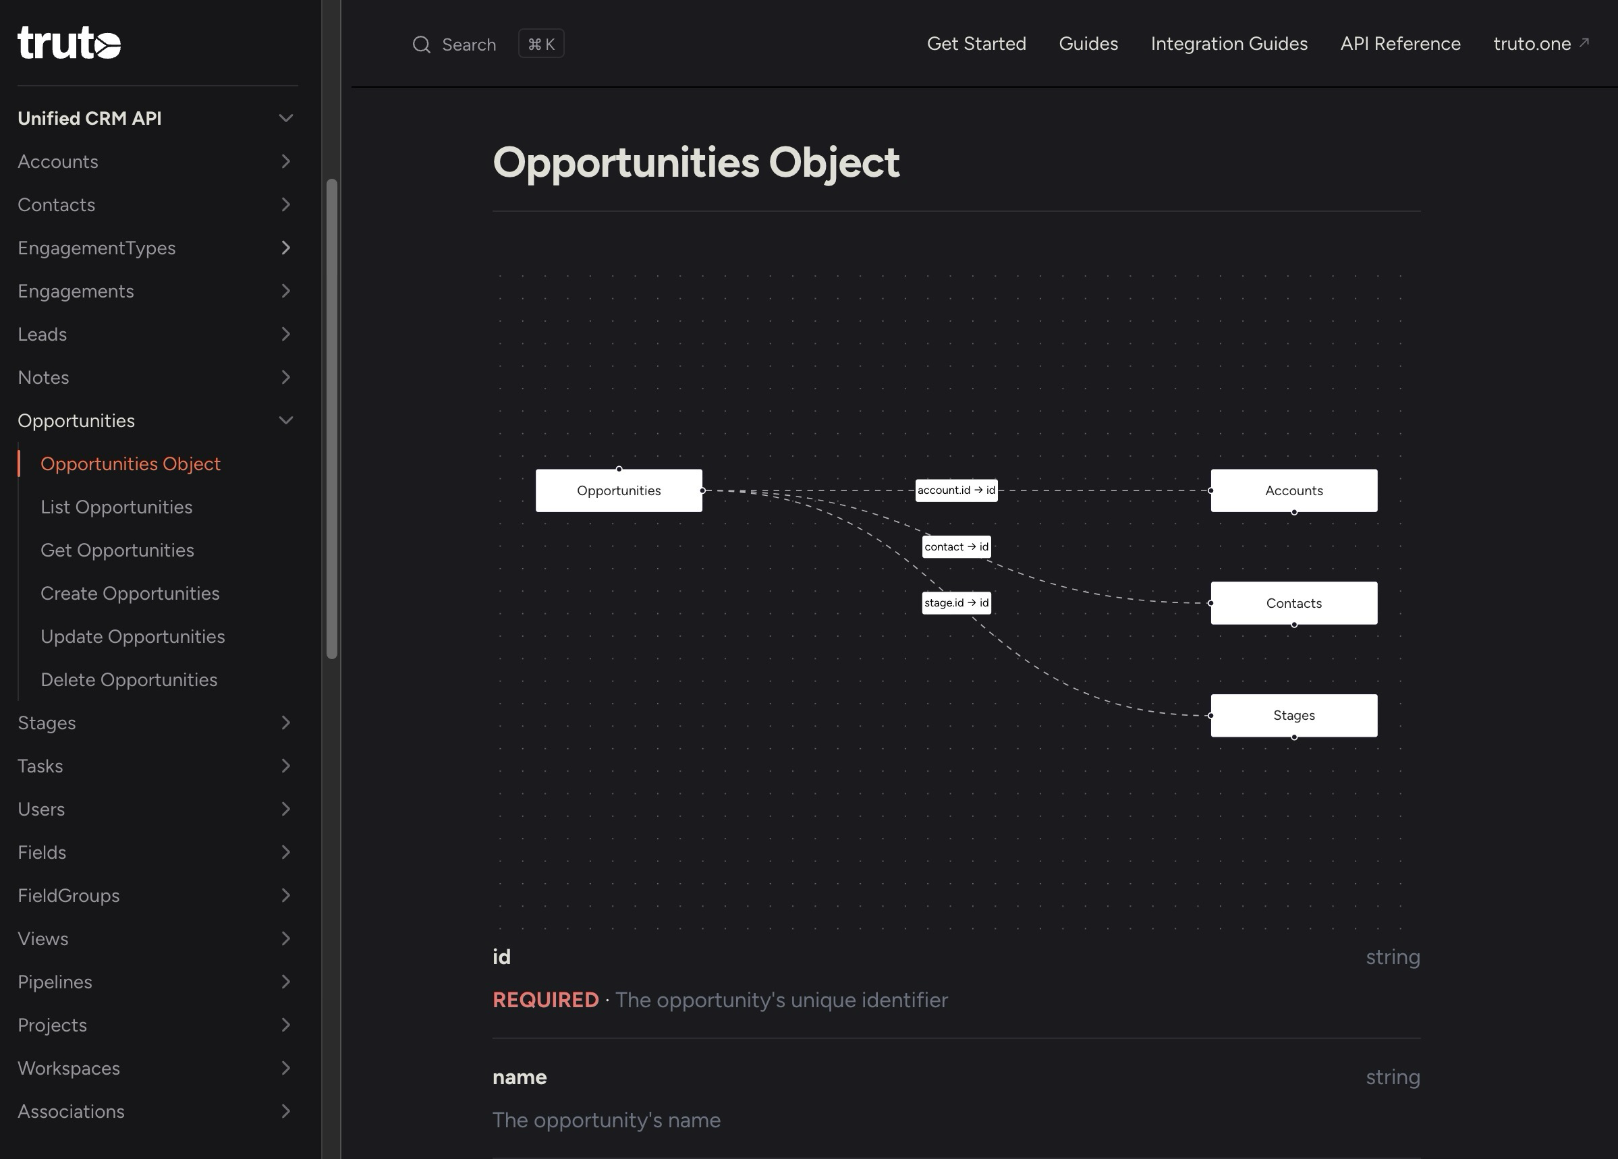Screen dimensions: 1618x1159
Task: Open Guides in top navigation
Action: (1088, 43)
